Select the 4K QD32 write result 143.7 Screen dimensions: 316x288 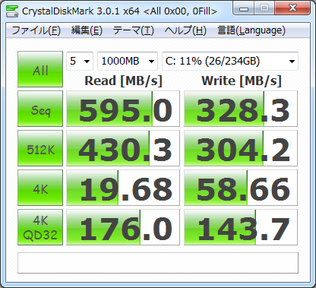point(241,227)
